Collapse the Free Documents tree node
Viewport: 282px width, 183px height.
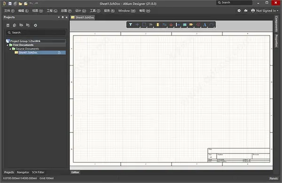click(8, 45)
